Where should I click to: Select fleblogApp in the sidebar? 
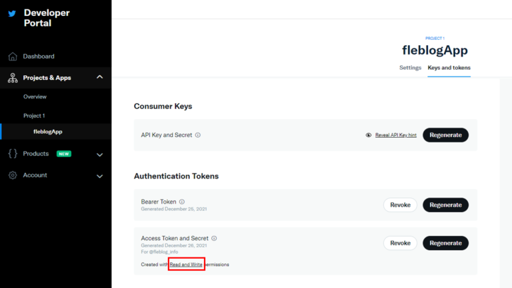coord(48,132)
